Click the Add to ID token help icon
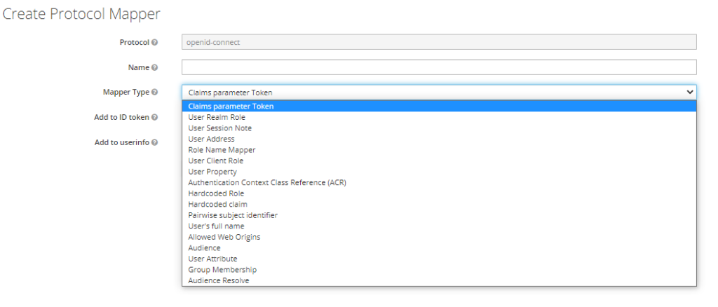The height and width of the screenshot is (307, 718). (x=155, y=117)
